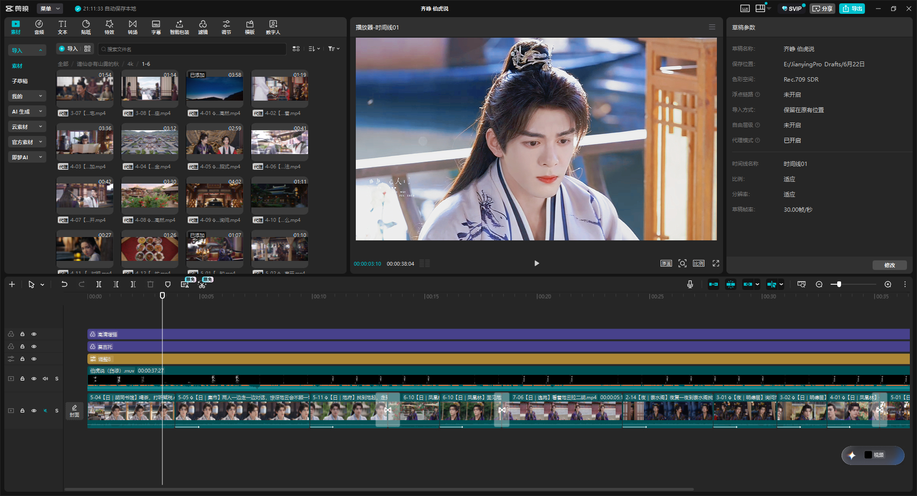Expand the 官方素材 sidebar section
Image resolution: width=917 pixels, height=496 pixels.
pyautogui.click(x=27, y=142)
